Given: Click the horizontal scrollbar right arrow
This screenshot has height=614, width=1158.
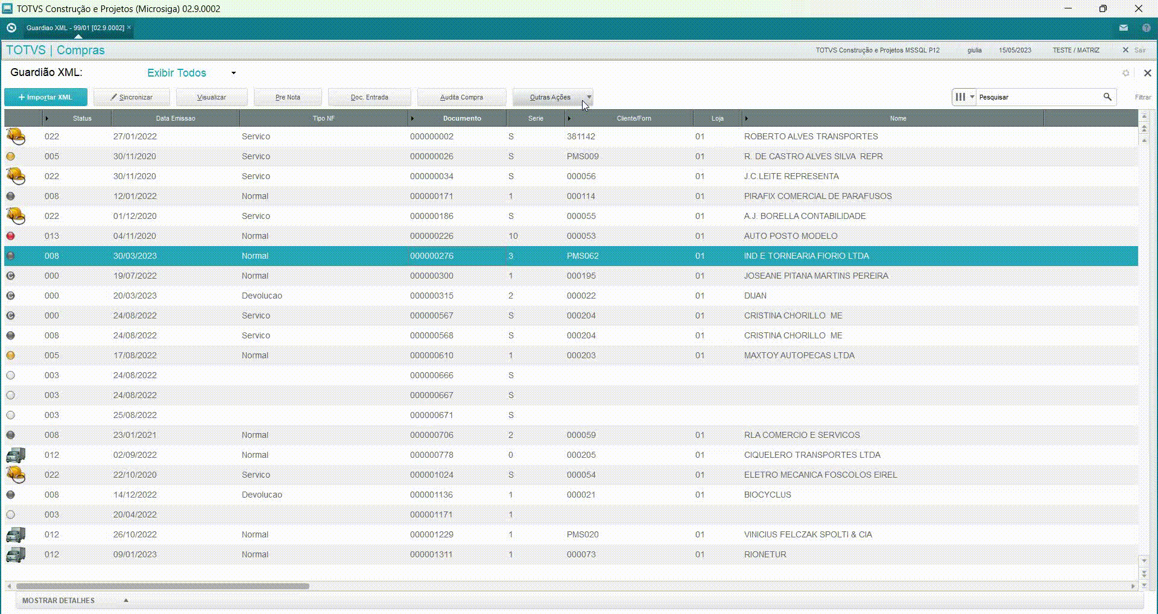Looking at the screenshot, I should [x=1133, y=586].
